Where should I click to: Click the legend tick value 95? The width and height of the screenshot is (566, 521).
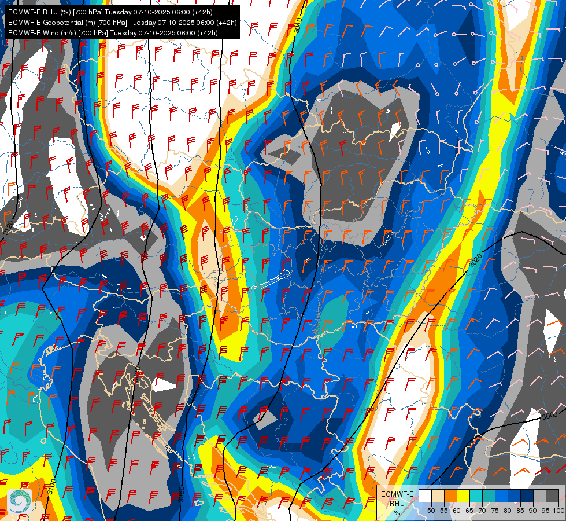click(546, 511)
